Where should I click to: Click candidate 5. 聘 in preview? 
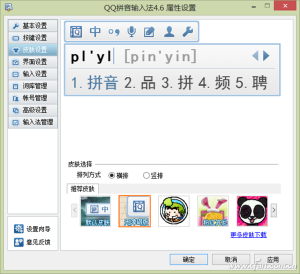(x=251, y=83)
